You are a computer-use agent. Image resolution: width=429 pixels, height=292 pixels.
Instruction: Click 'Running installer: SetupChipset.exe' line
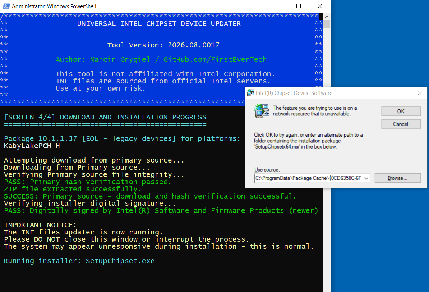[79, 261]
